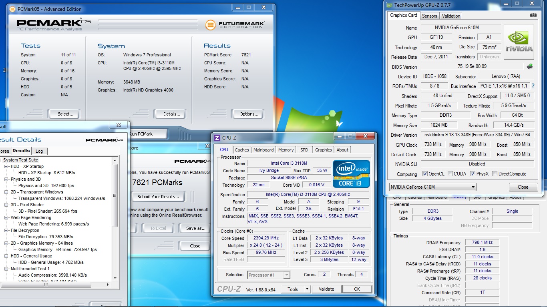
Task: Click the bus interface question mark icon
Action: [533, 86]
